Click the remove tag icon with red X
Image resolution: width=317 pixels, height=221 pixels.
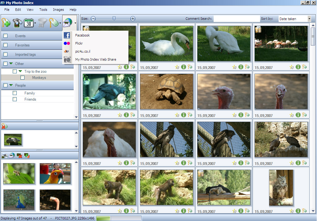pos(4,126)
